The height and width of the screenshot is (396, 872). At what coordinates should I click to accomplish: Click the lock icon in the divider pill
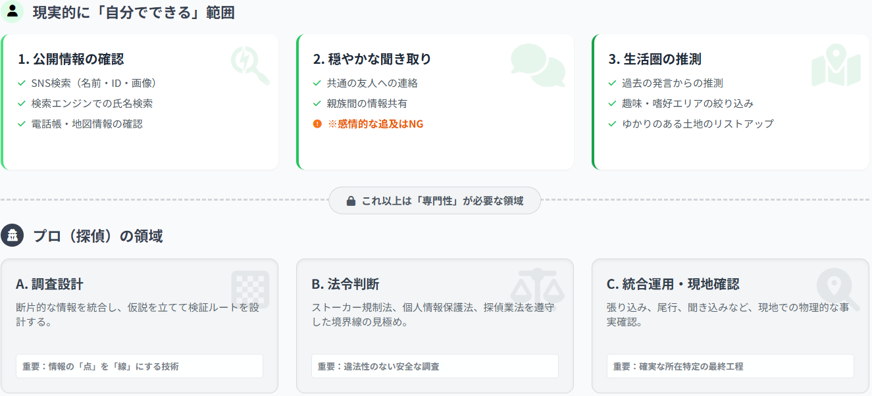[x=351, y=201]
